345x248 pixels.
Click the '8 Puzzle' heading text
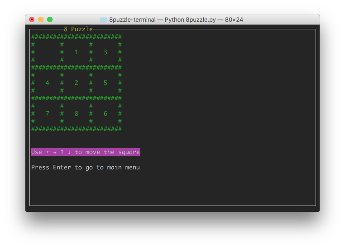(x=78, y=29)
